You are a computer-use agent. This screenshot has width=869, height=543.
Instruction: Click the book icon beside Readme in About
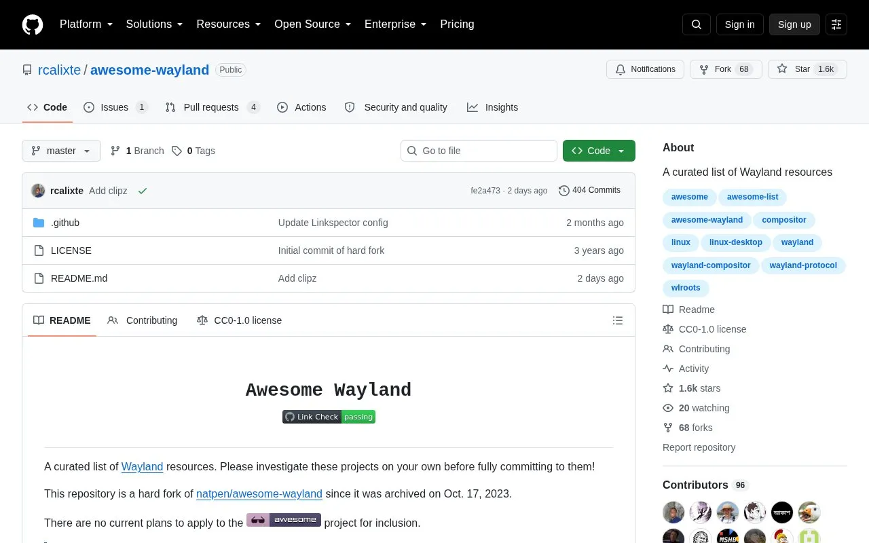click(x=668, y=310)
